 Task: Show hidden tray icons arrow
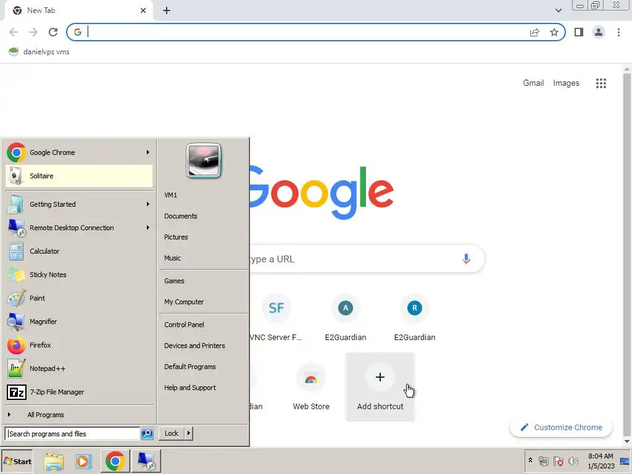pos(530,460)
